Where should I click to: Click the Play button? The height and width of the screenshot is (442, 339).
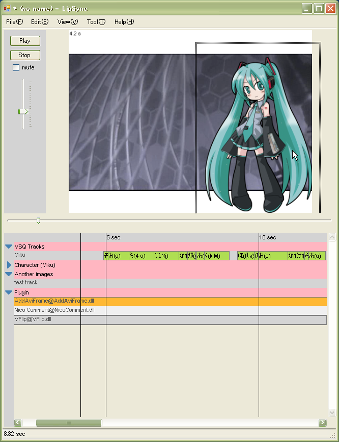click(x=25, y=41)
